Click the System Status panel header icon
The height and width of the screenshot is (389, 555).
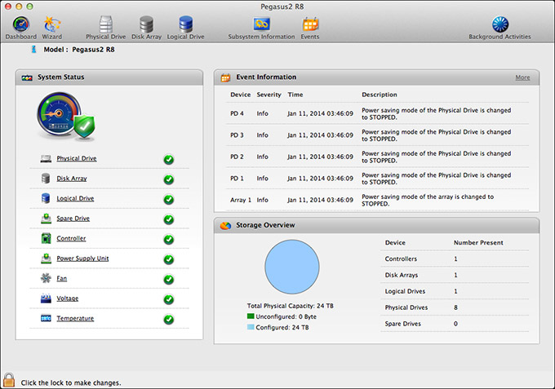pyautogui.click(x=27, y=77)
